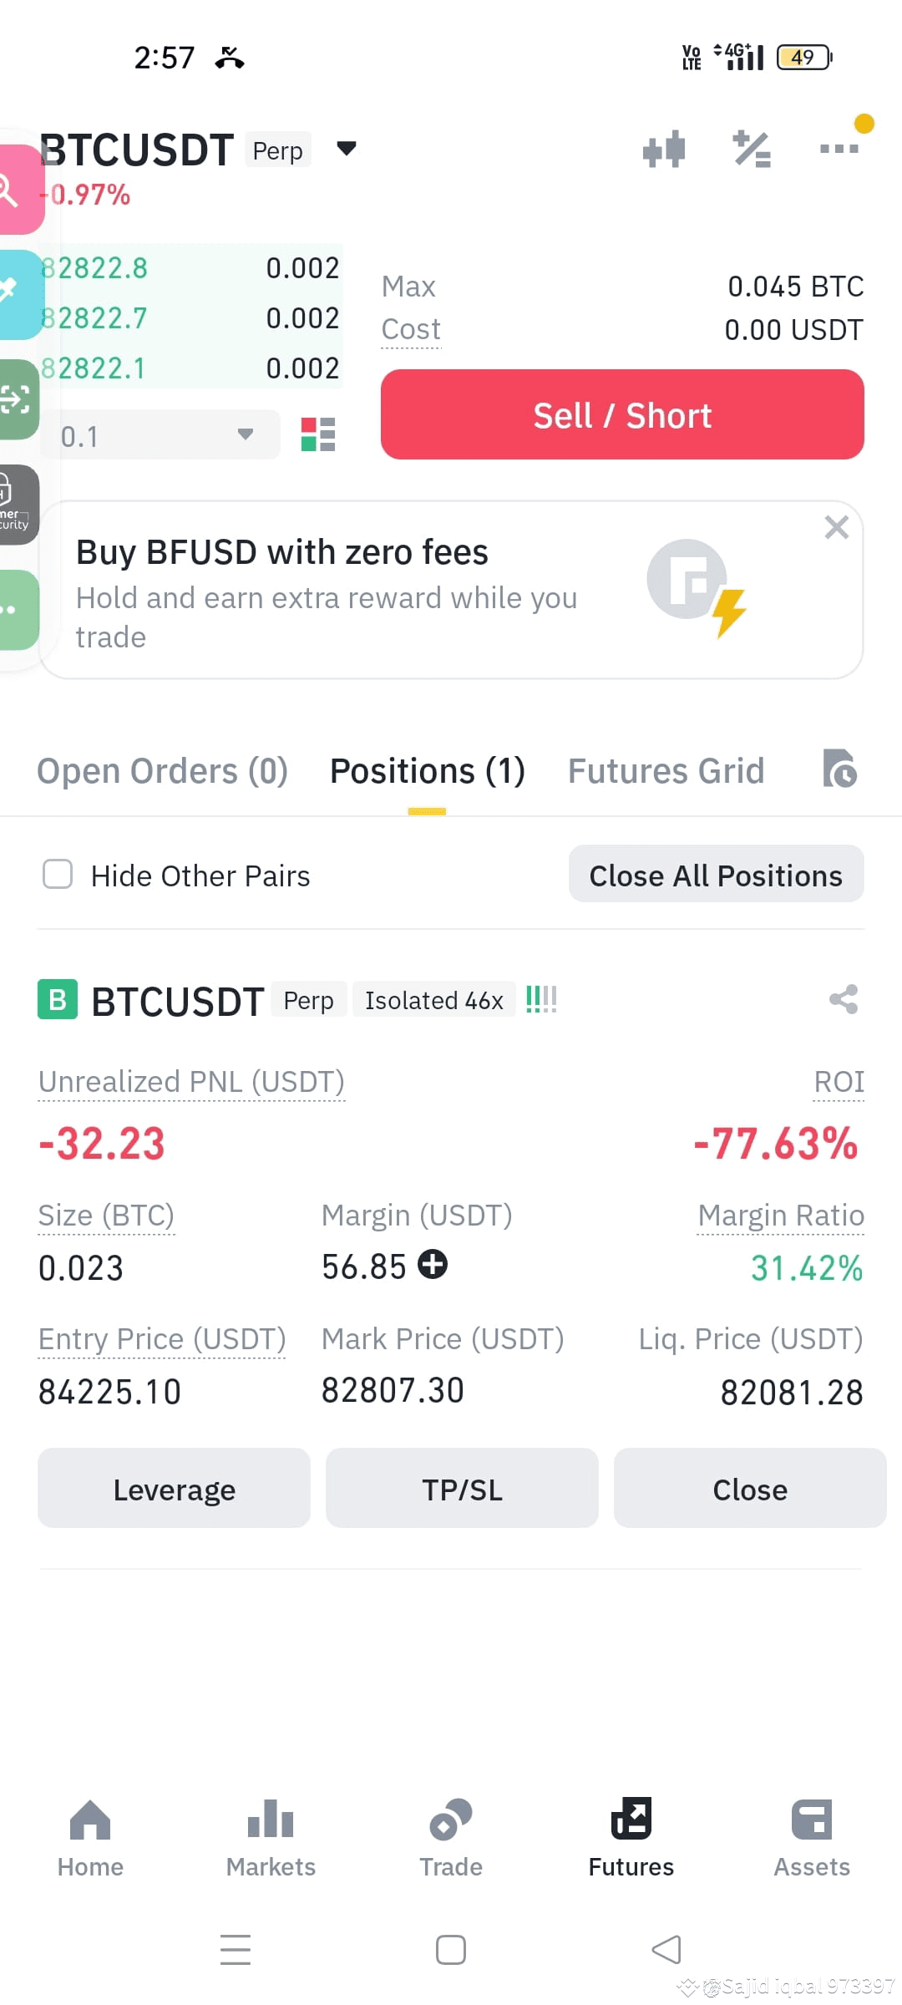Share the BTCUSDT position

click(844, 999)
